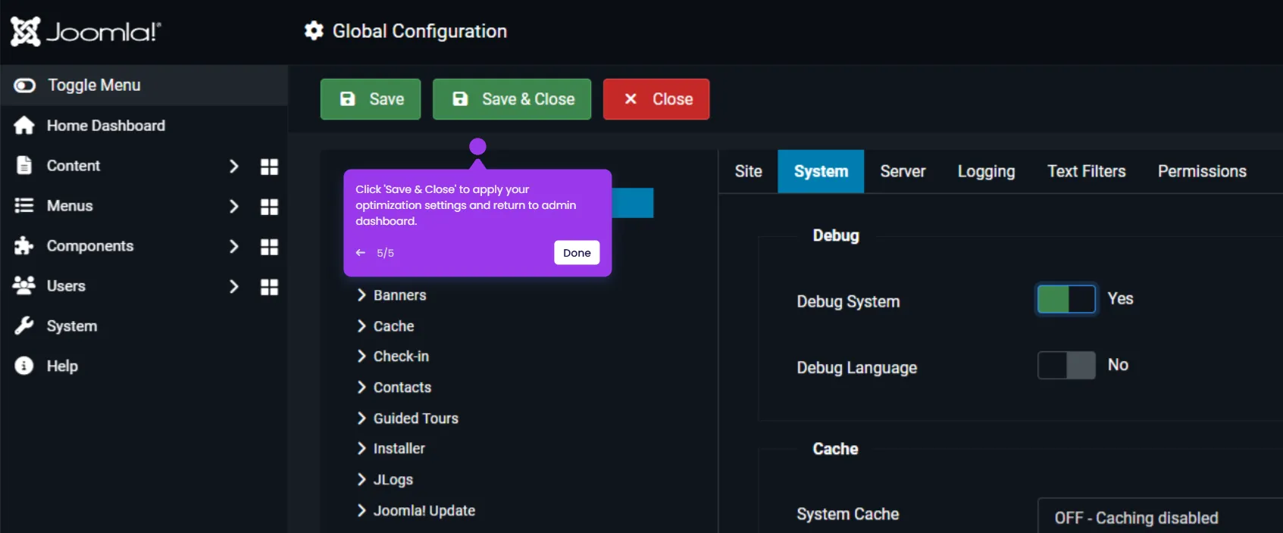Toggle the Debug Language switch

point(1066,365)
